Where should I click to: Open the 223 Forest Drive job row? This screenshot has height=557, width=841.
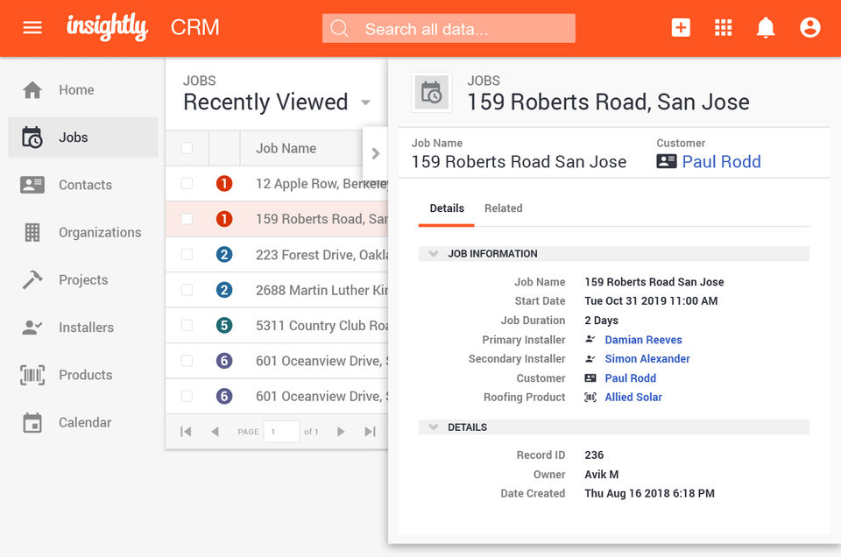pyautogui.click(x=277, y=254)
